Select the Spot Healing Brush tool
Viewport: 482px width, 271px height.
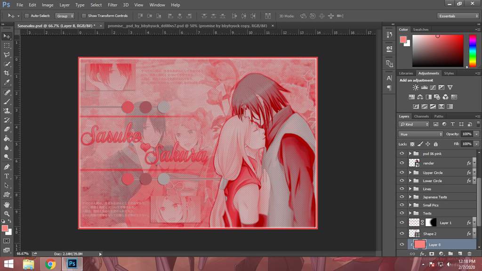7,92
